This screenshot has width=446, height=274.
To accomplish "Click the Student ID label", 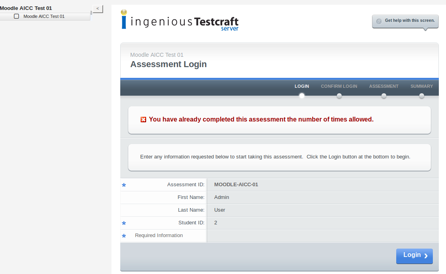I will point(192,223).
